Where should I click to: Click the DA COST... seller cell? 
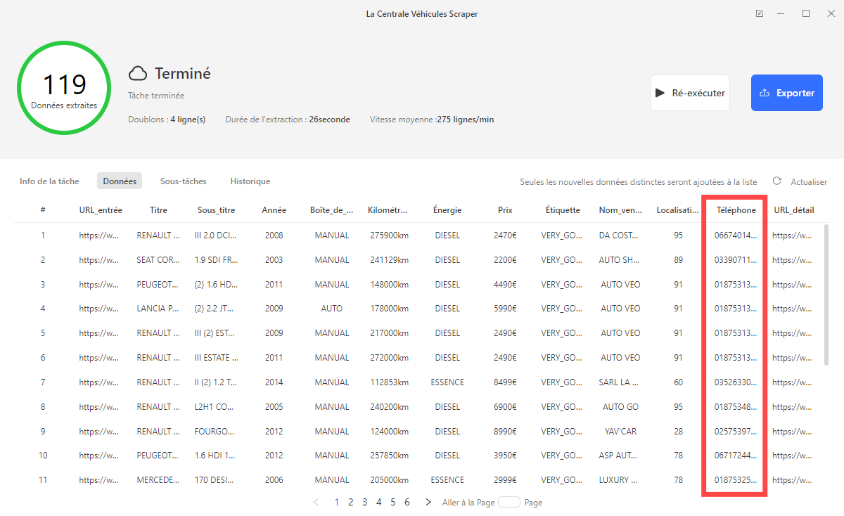[x=620, y=236]
